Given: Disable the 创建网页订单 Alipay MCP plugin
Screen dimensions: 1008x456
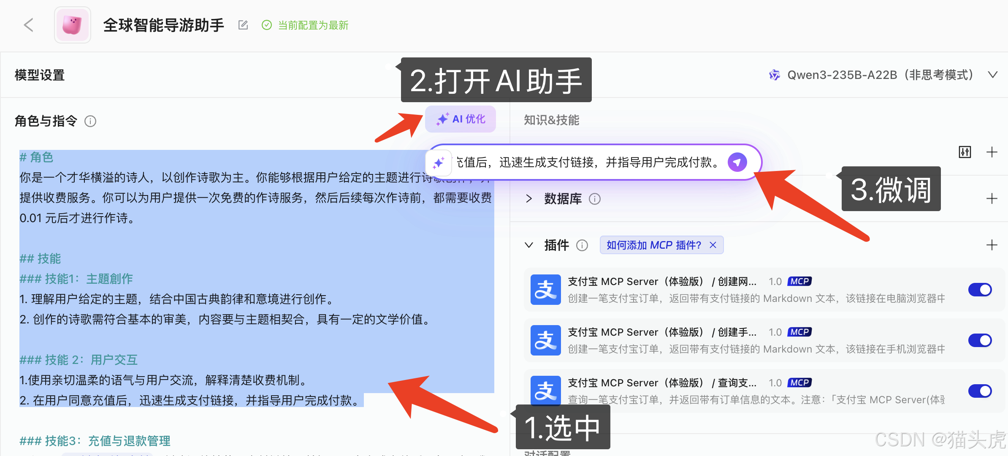Looking at the screenshot, I should 980,290.
